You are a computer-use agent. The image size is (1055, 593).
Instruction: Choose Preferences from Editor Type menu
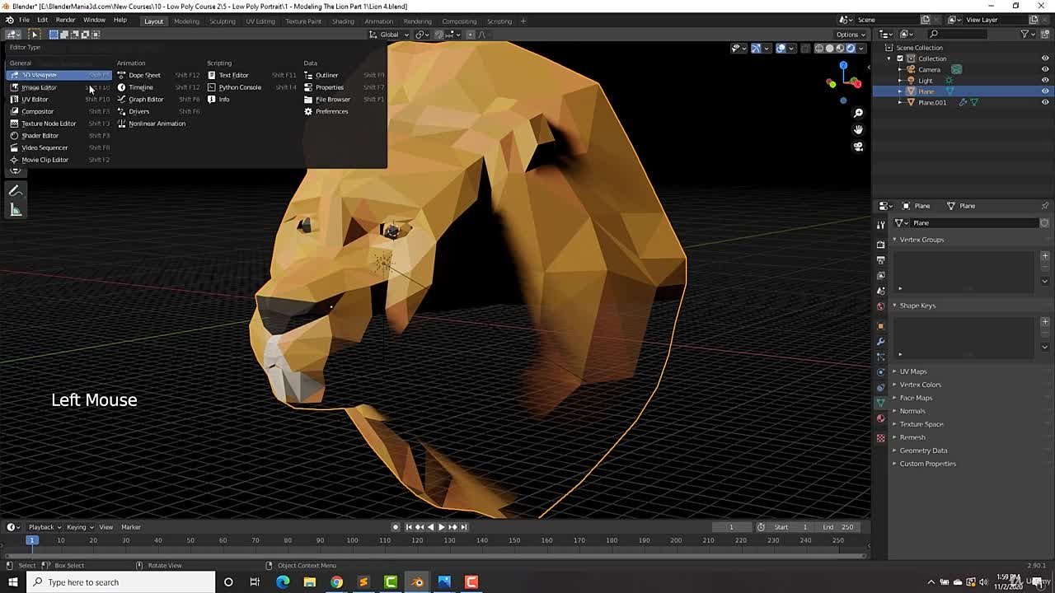(x=344, y=111)
